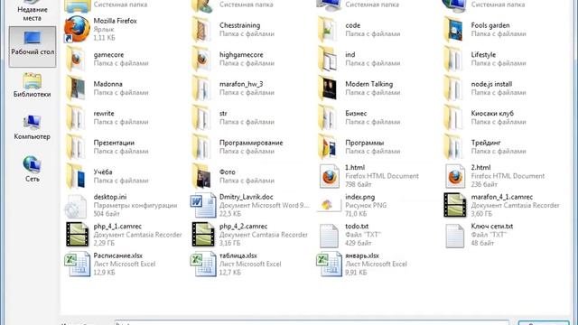Select the index.png image thumbnail
The image size is (578, 325).
pos(329,205)
